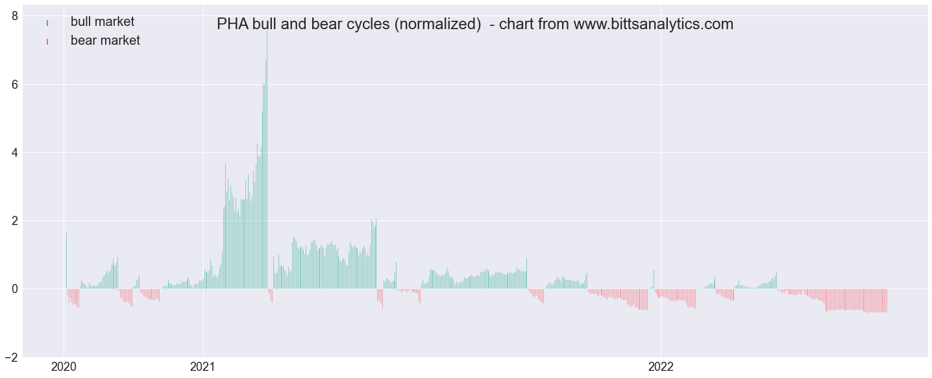Viewport: 932px width, 378px height.
Task: Click the green bar cluster peaking near 2 in mid-2021
Action: [x=373, y=254]
